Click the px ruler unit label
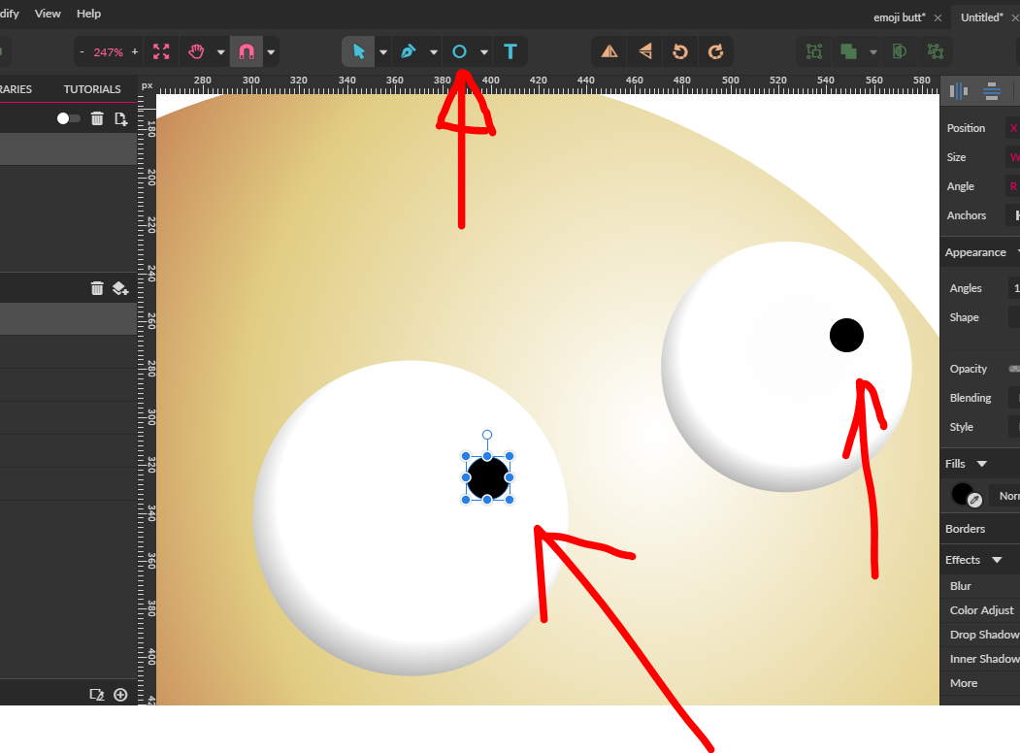Screen dimensions: 1020x753 coord(147,85)
